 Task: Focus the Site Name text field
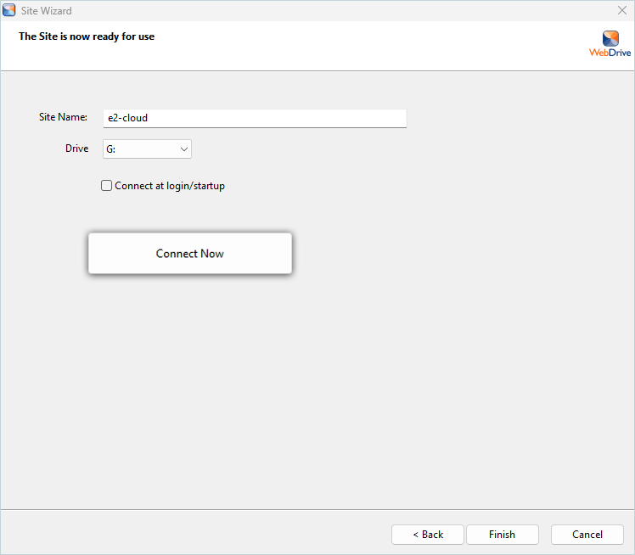[255, 118]
